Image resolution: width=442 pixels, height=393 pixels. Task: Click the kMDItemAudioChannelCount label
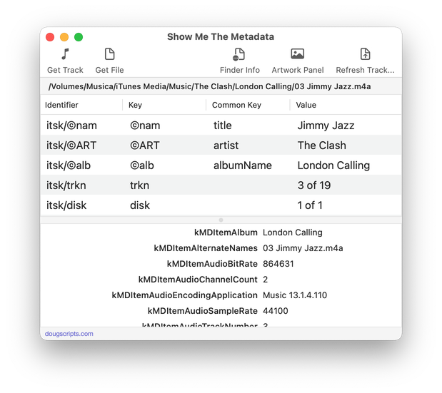[x=198, y=280]
